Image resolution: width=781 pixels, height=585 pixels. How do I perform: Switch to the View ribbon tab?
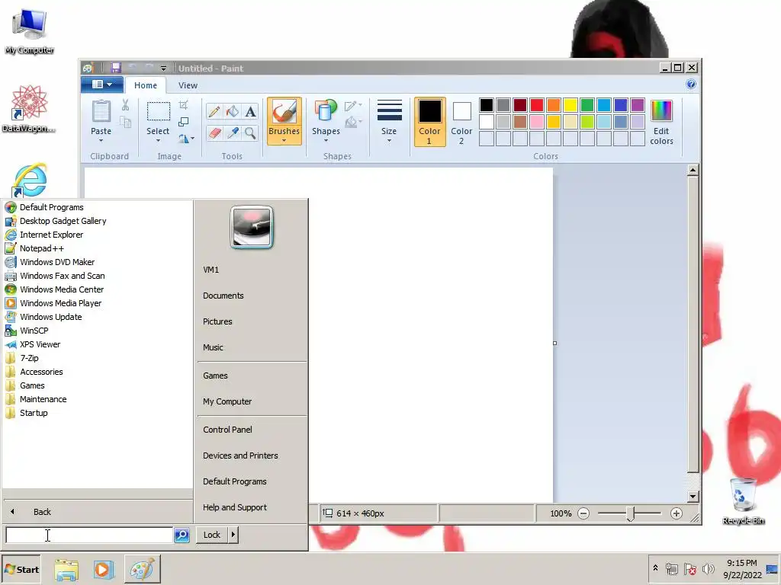coord(188,85)
